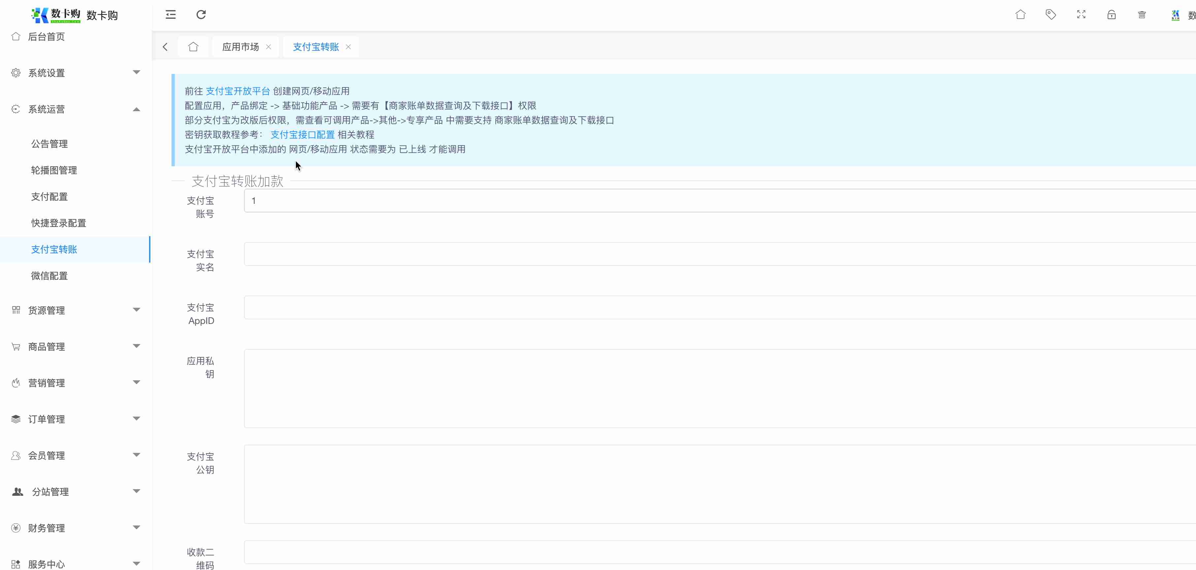Image resolution: width=1196 pixels, height=570 pixels.
Task: Click the refresh icon in the top bar
Action: point(201,15)
